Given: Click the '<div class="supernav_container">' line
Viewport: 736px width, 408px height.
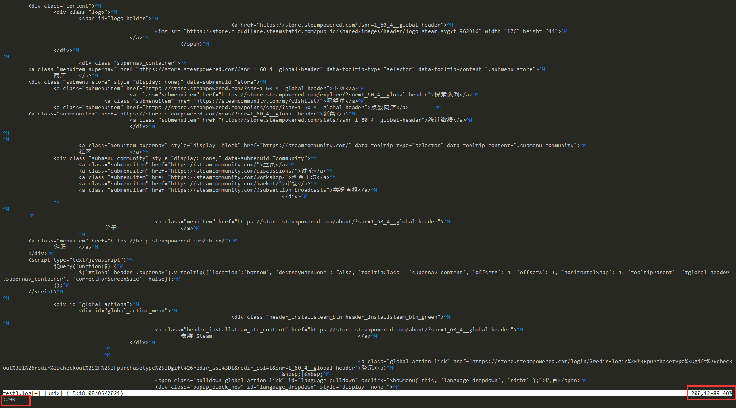Looking at the screenshot, I should pos(133,63).
